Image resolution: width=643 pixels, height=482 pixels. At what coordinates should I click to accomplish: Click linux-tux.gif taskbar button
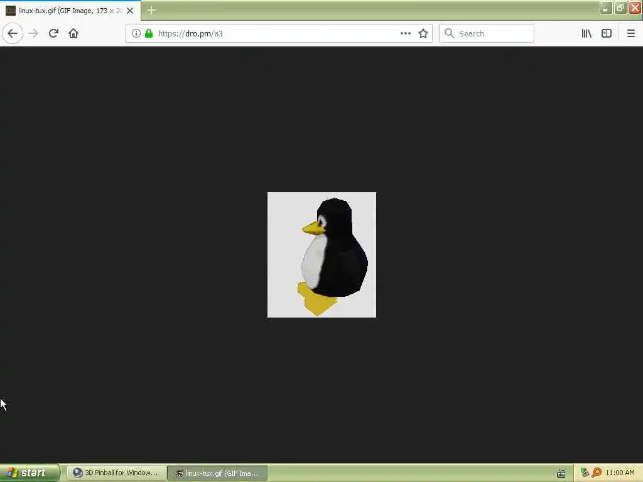click(x=218, y=473)
